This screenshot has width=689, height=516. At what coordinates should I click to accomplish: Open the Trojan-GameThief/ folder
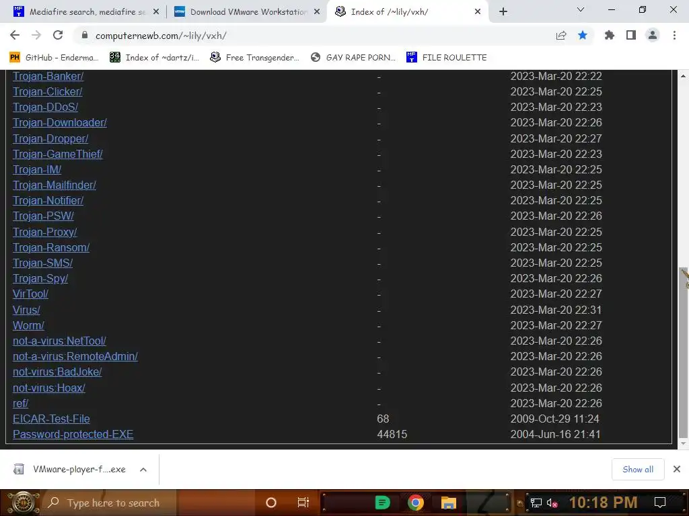[x=58, y=154]
